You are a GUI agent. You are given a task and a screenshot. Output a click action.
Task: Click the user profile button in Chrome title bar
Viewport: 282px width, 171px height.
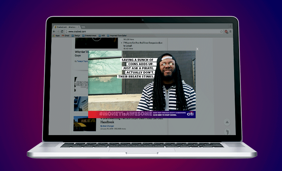click(x=230, y=26)
